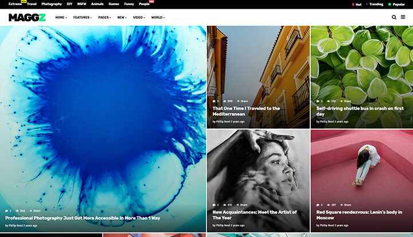Select the Photography category in top bar
Viewport: 413px width, 237px height.
[52, 4]
